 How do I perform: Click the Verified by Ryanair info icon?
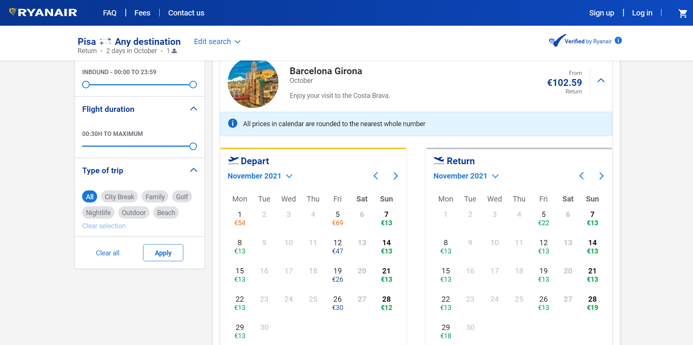tap(618, 40)
